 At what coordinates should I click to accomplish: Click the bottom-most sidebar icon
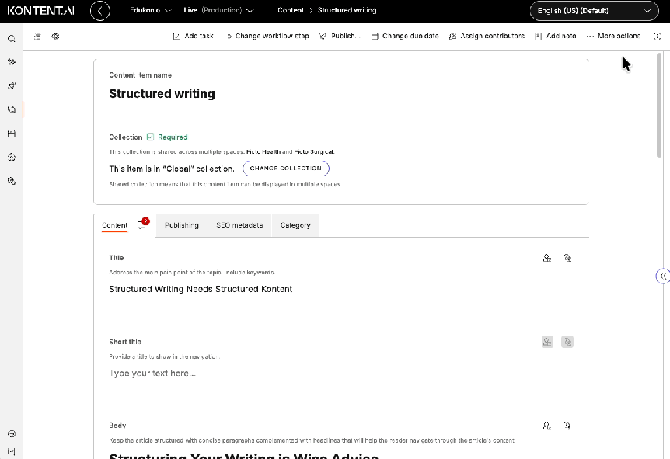pos(12,452)
